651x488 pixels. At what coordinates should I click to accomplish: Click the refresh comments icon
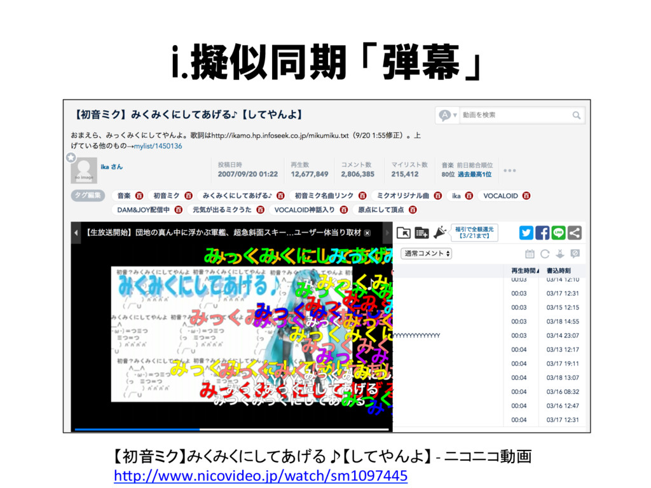pos(545,254)
